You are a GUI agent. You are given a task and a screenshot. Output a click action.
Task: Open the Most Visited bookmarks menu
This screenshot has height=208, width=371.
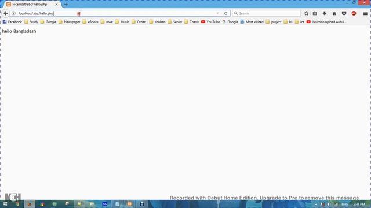click(252, 22)
